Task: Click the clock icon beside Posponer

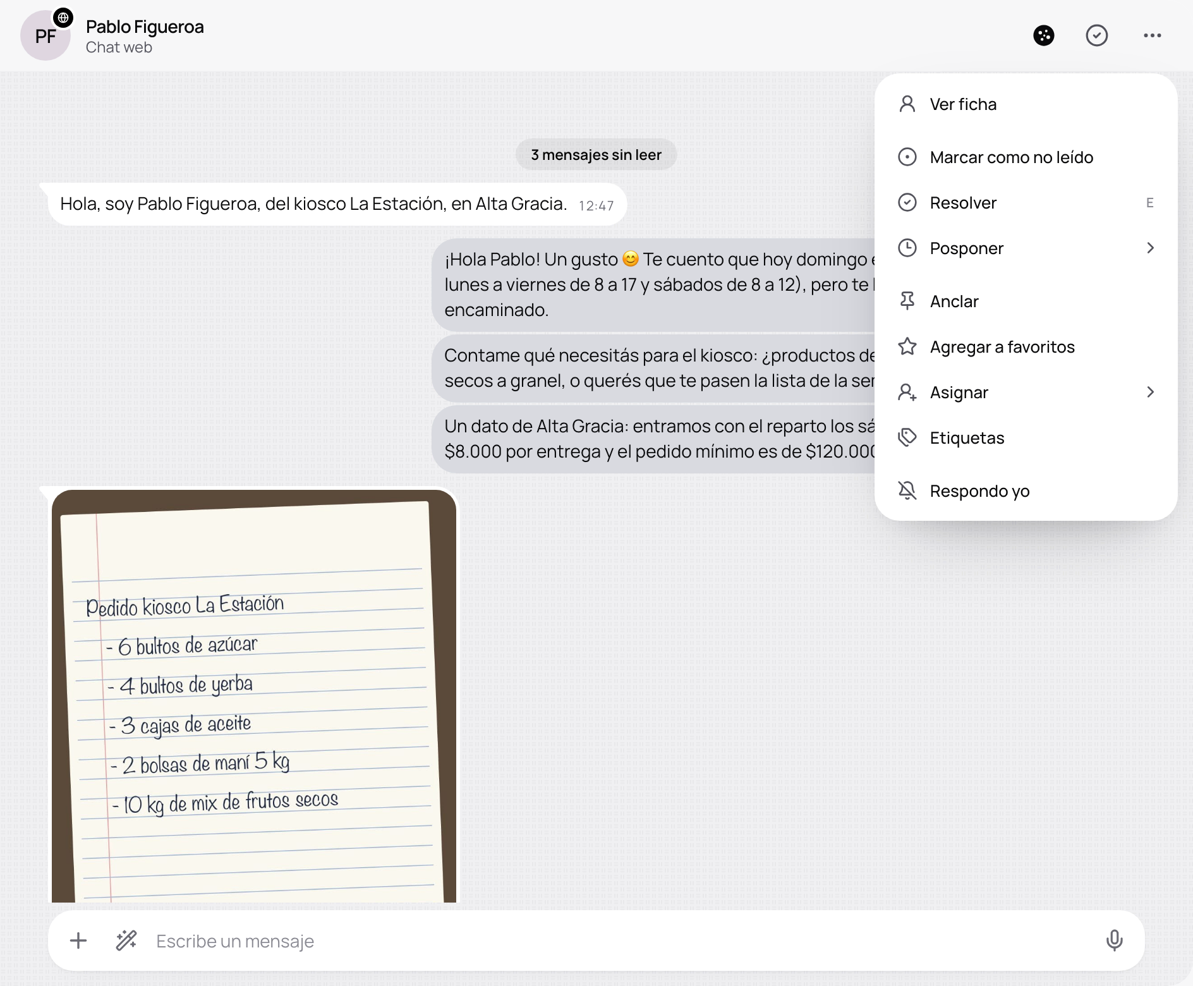Action: 907,248
